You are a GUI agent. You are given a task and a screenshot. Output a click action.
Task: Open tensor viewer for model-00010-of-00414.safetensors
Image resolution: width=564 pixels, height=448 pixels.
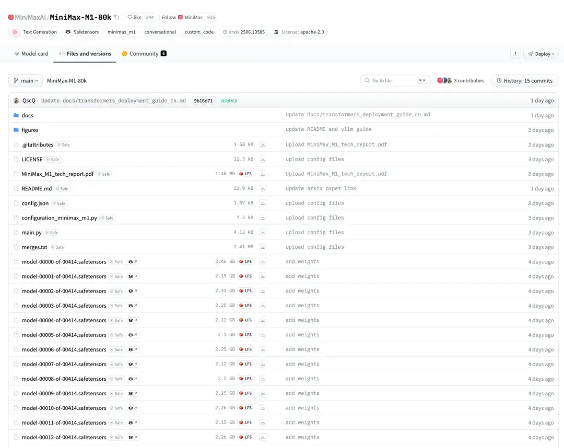pos(133,408)
